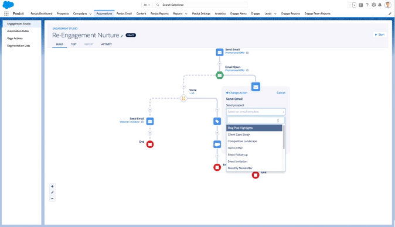Open the Setup gear icon
The width and height of the screenshot is (395, 227).
[374, 5]
